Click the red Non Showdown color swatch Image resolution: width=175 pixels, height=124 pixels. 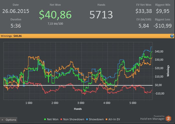61,120
